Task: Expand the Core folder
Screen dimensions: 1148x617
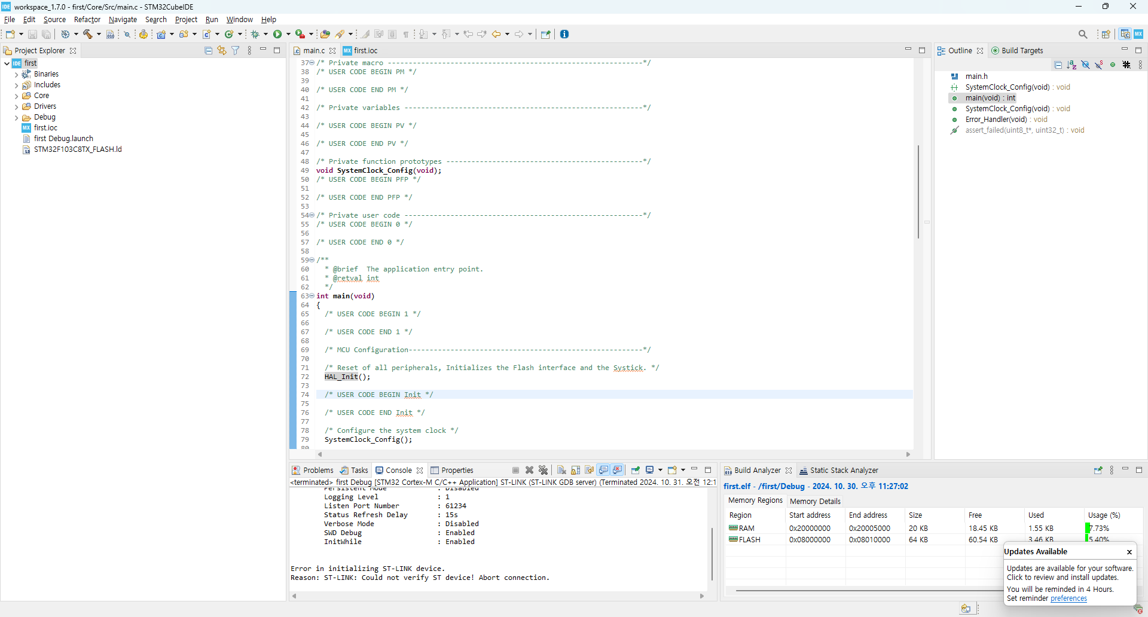Action: tap(16, 96)
